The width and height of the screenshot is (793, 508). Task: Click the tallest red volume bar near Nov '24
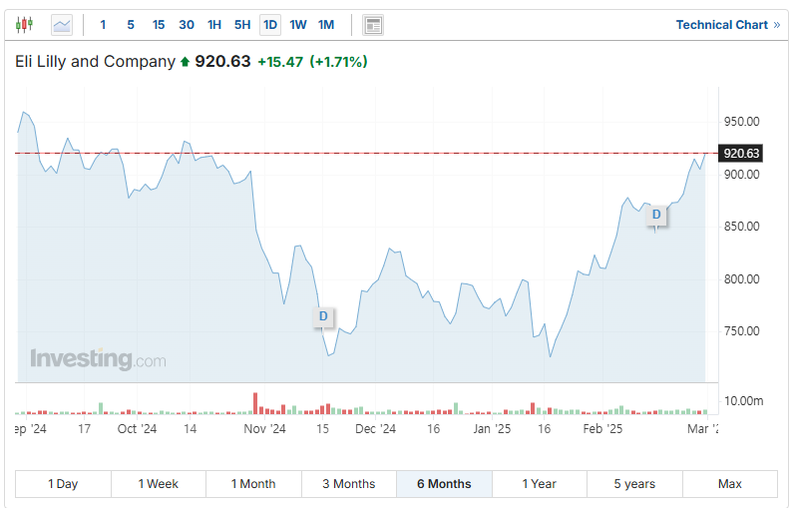(x=255, y=403)
